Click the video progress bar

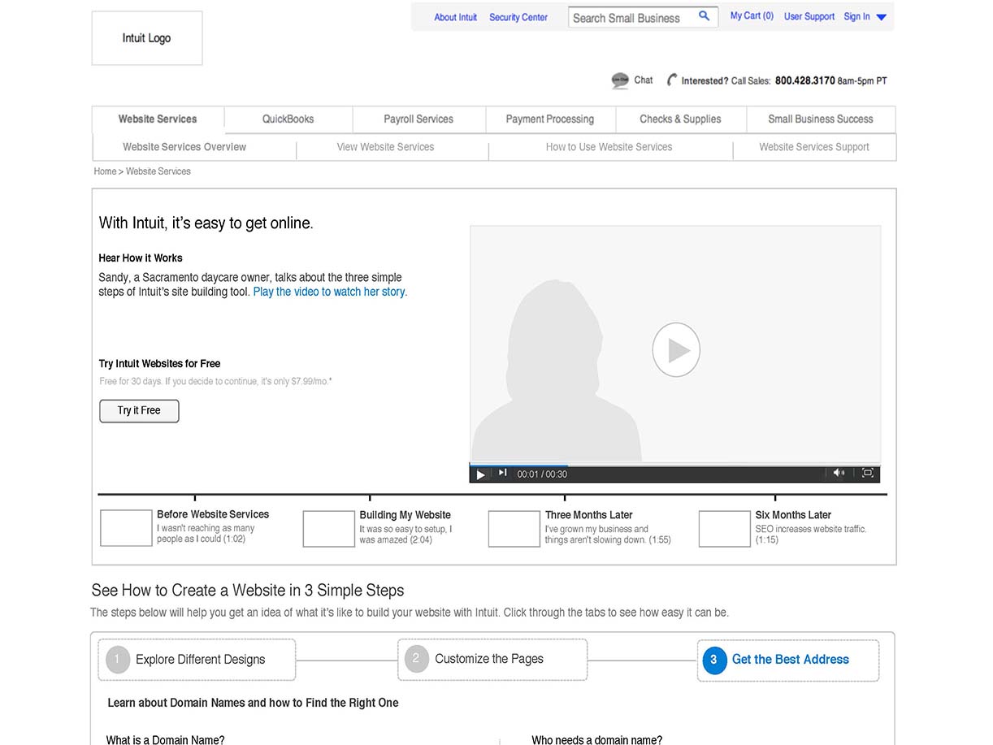point(674,465)
